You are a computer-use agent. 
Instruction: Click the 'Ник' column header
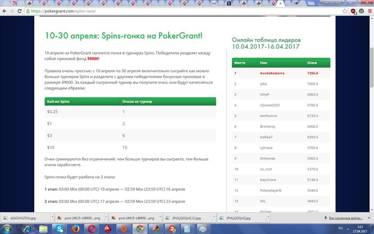(x=263, y=63)
